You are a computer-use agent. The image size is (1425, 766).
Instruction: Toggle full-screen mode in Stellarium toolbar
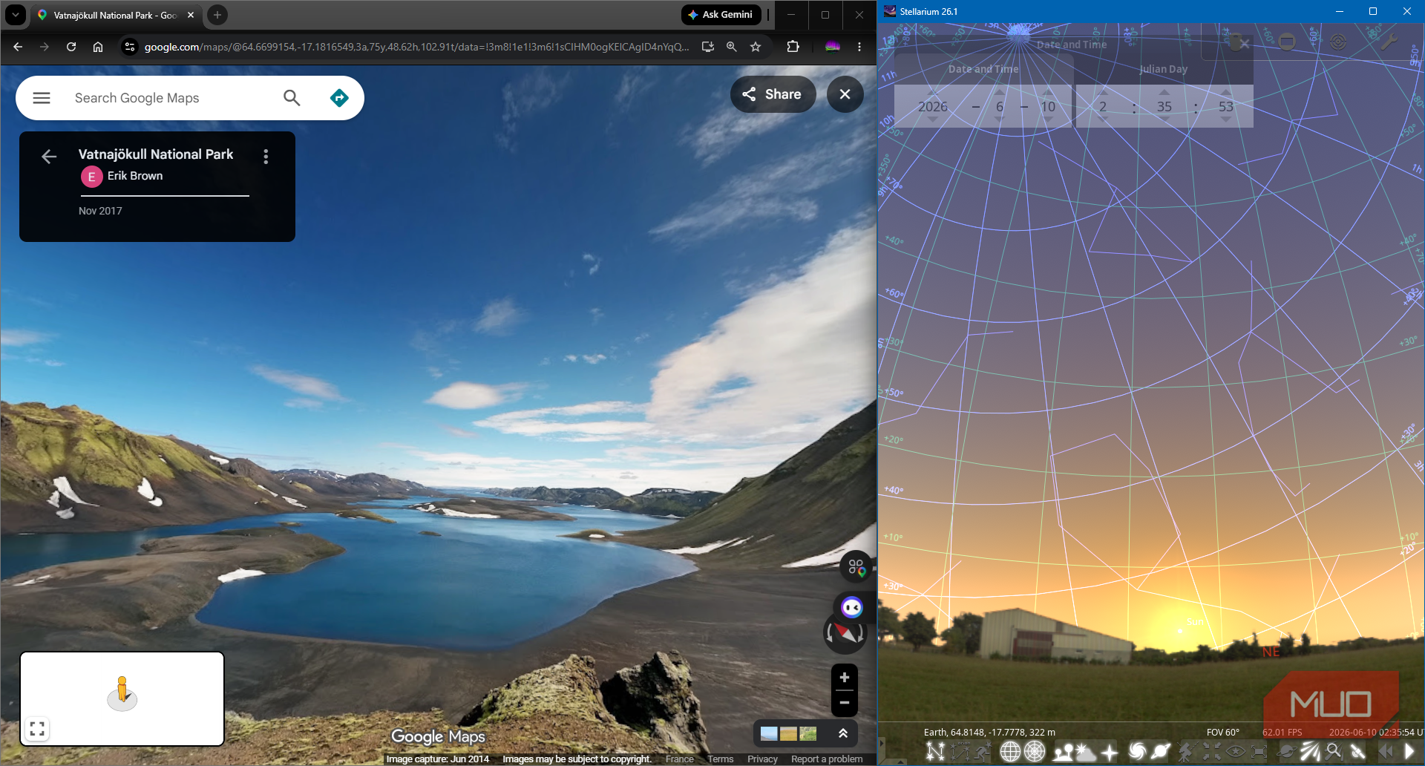click(1259, 752)
